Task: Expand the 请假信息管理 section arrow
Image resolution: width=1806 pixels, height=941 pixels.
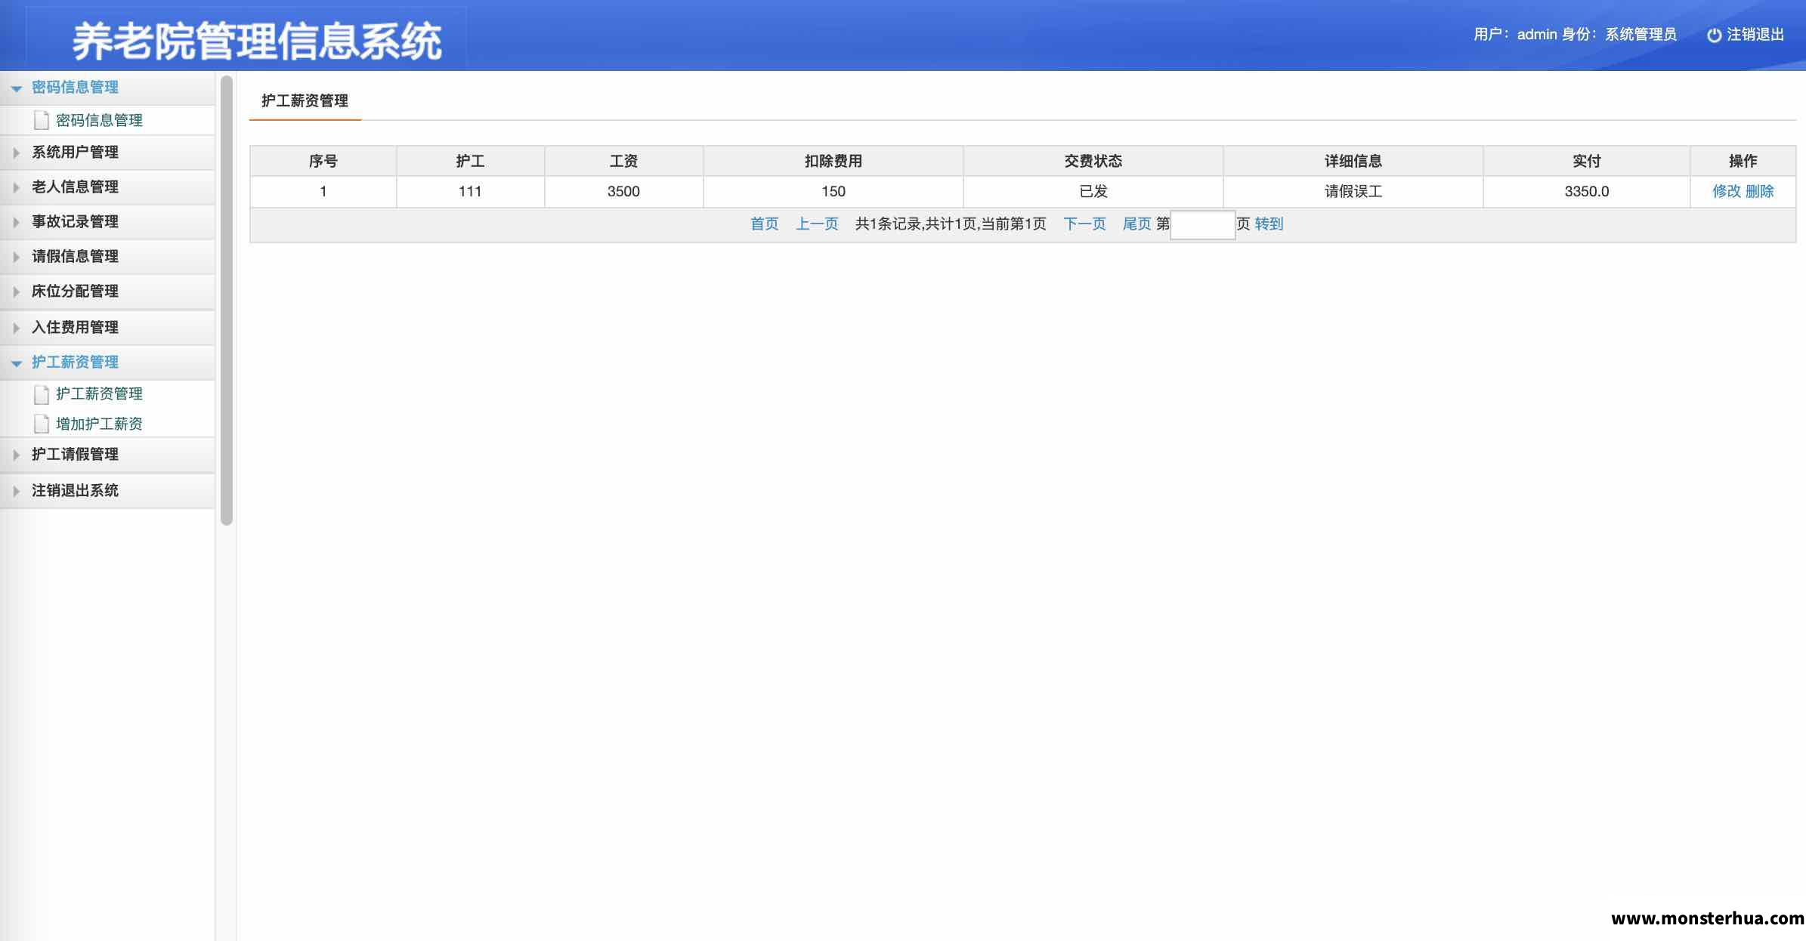Action: tap(16, 257)
